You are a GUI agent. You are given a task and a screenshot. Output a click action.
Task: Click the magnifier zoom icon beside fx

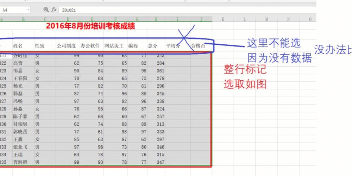coord(46,10)
